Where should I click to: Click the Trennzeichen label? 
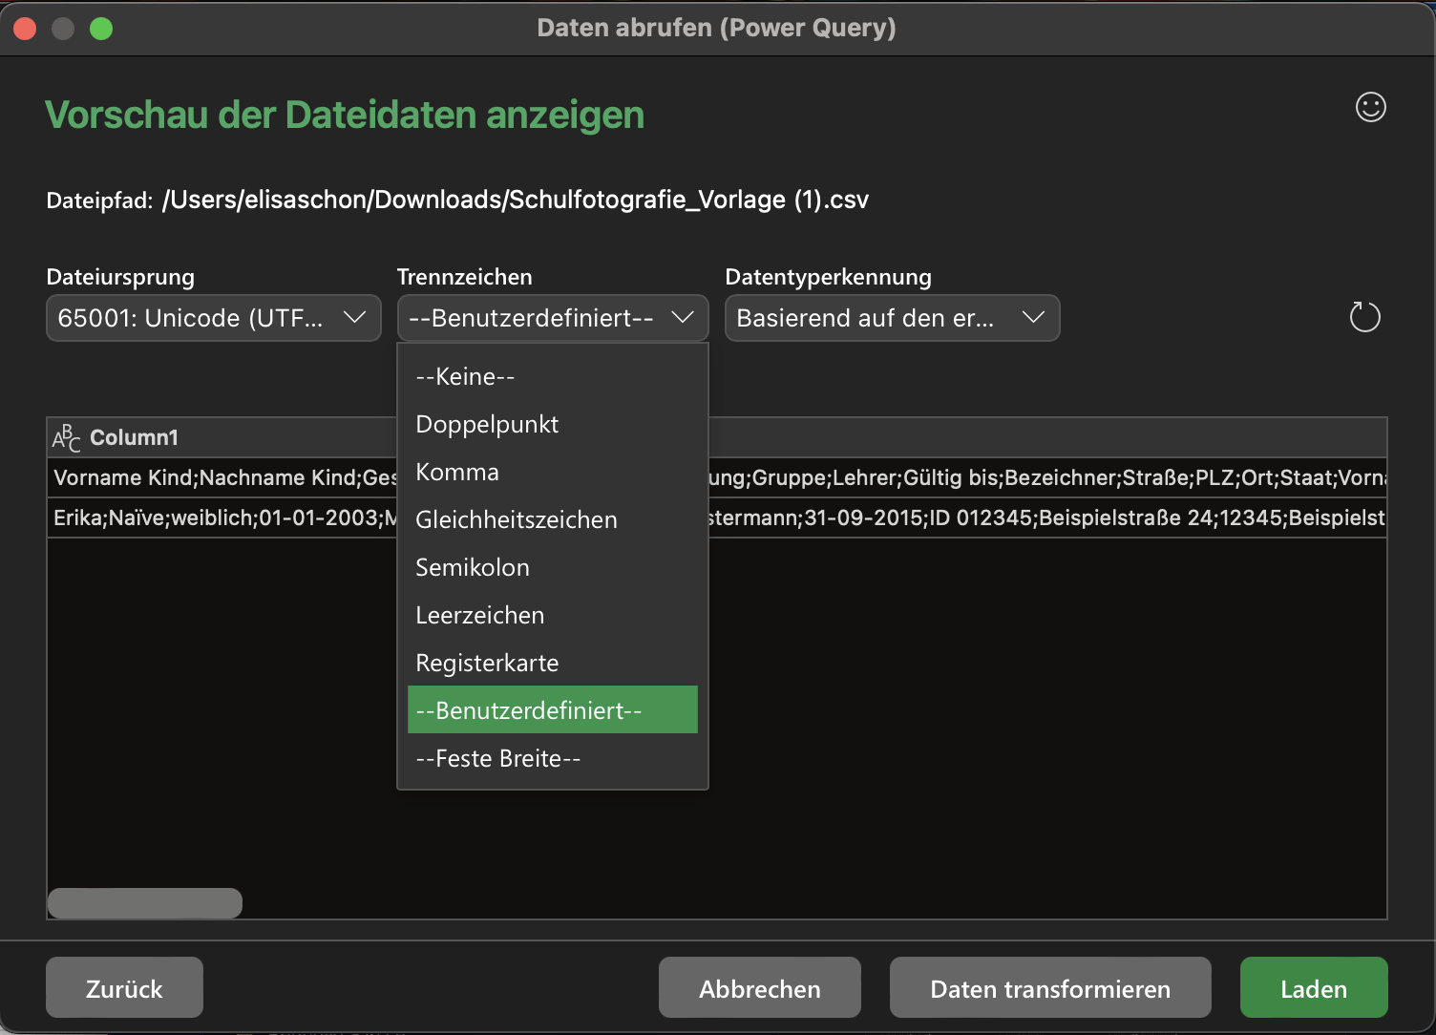point(465,277)
